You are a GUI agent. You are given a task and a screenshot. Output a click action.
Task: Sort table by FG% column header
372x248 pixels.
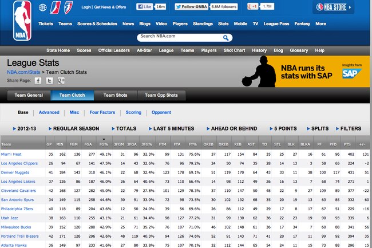[x=104, y=144]
